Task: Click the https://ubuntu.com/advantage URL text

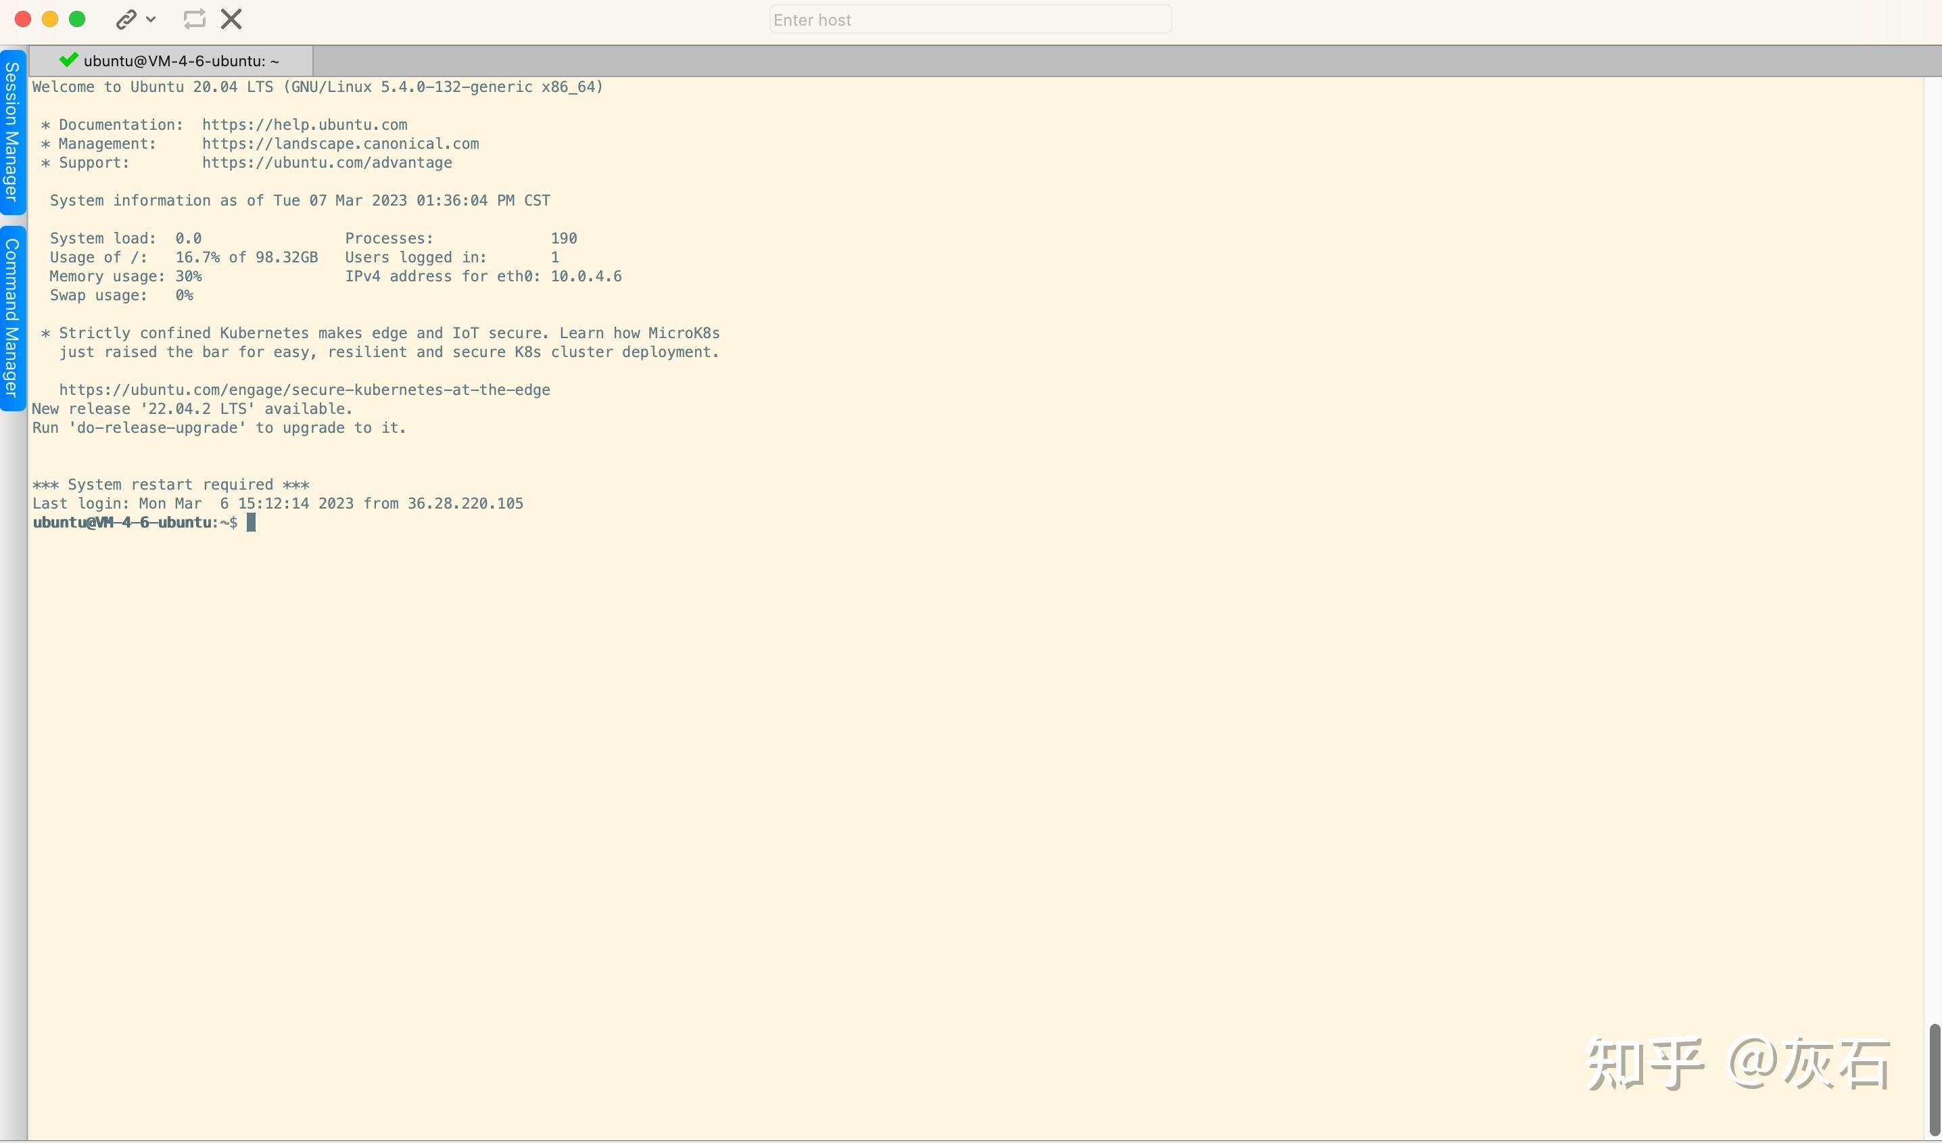Action: (x=327, y=162)
